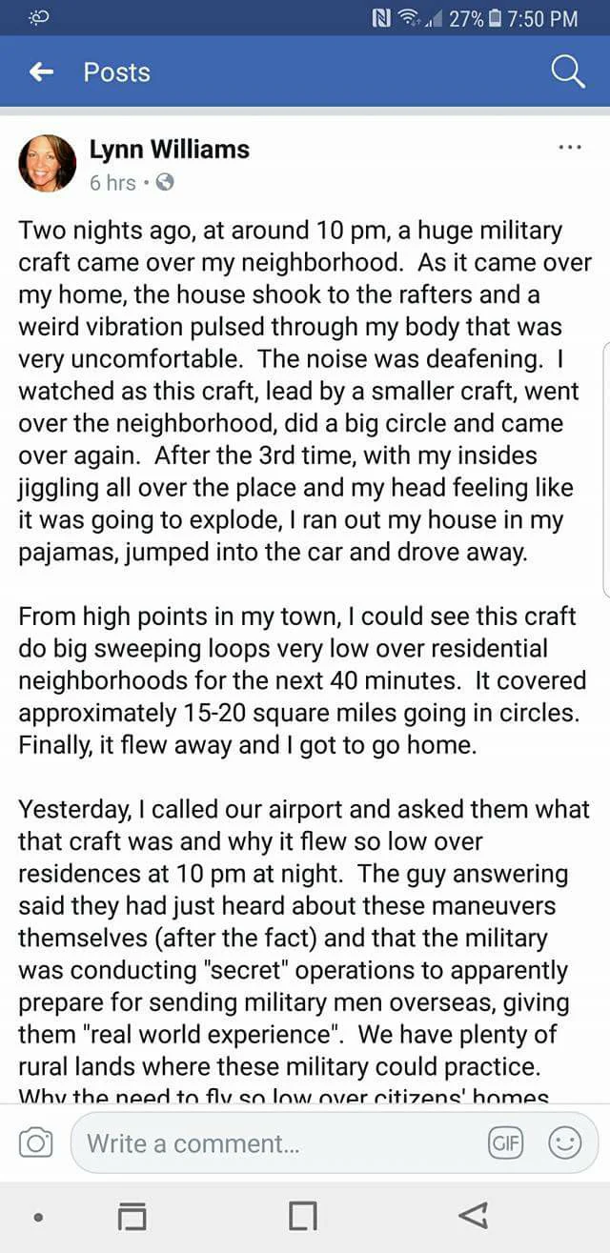Open the GIF picker in comment bar
The image size is (610, 1253).
(505, 1142)
